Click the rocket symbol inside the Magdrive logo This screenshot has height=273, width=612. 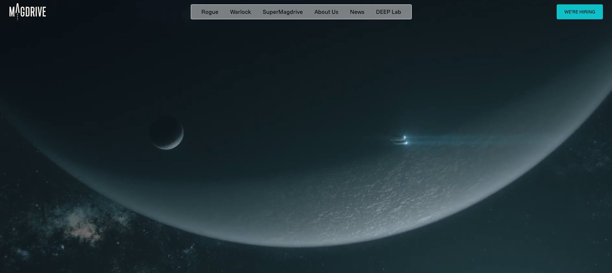tap(17, 10)
